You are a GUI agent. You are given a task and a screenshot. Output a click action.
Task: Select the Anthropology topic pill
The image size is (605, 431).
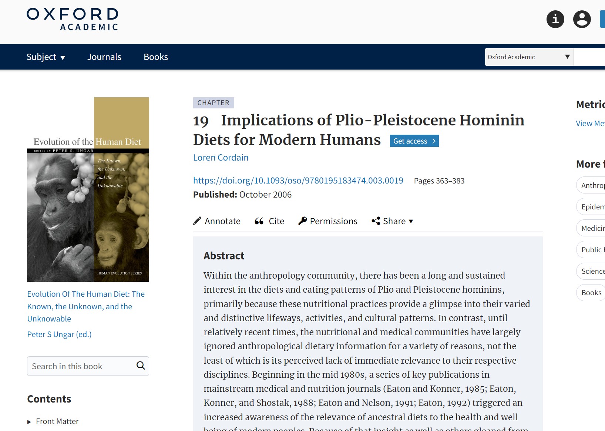pos(592,185)
